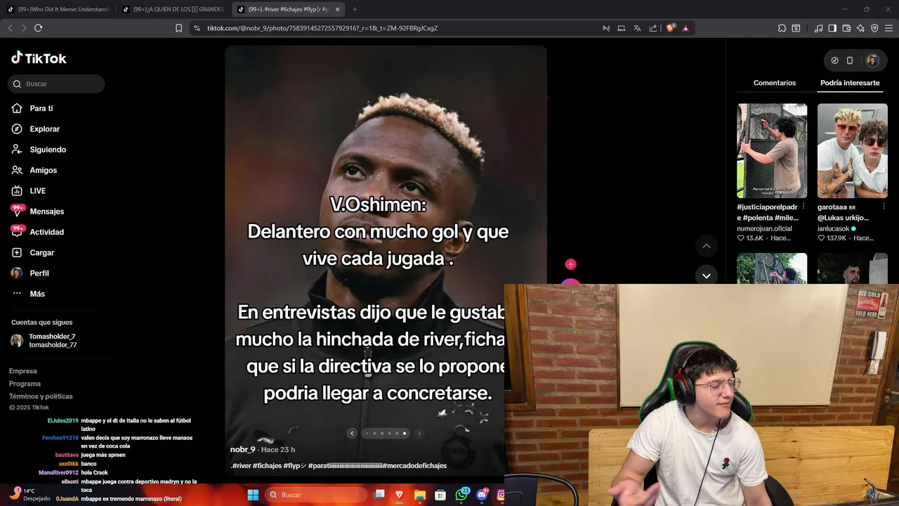Jump to last slideshow dot indicator
Screen dimensions: 899x506
tap(405, 433)
